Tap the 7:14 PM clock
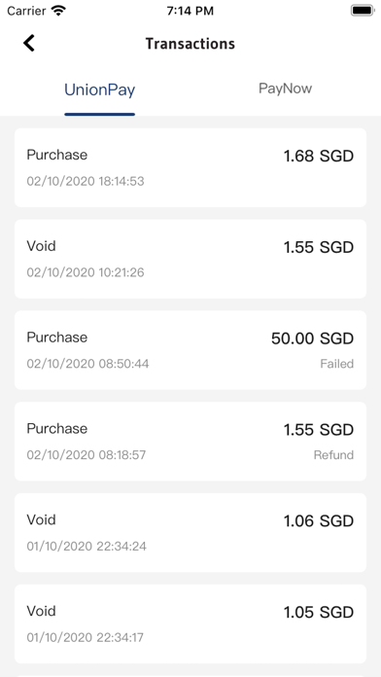 [190, 11]
